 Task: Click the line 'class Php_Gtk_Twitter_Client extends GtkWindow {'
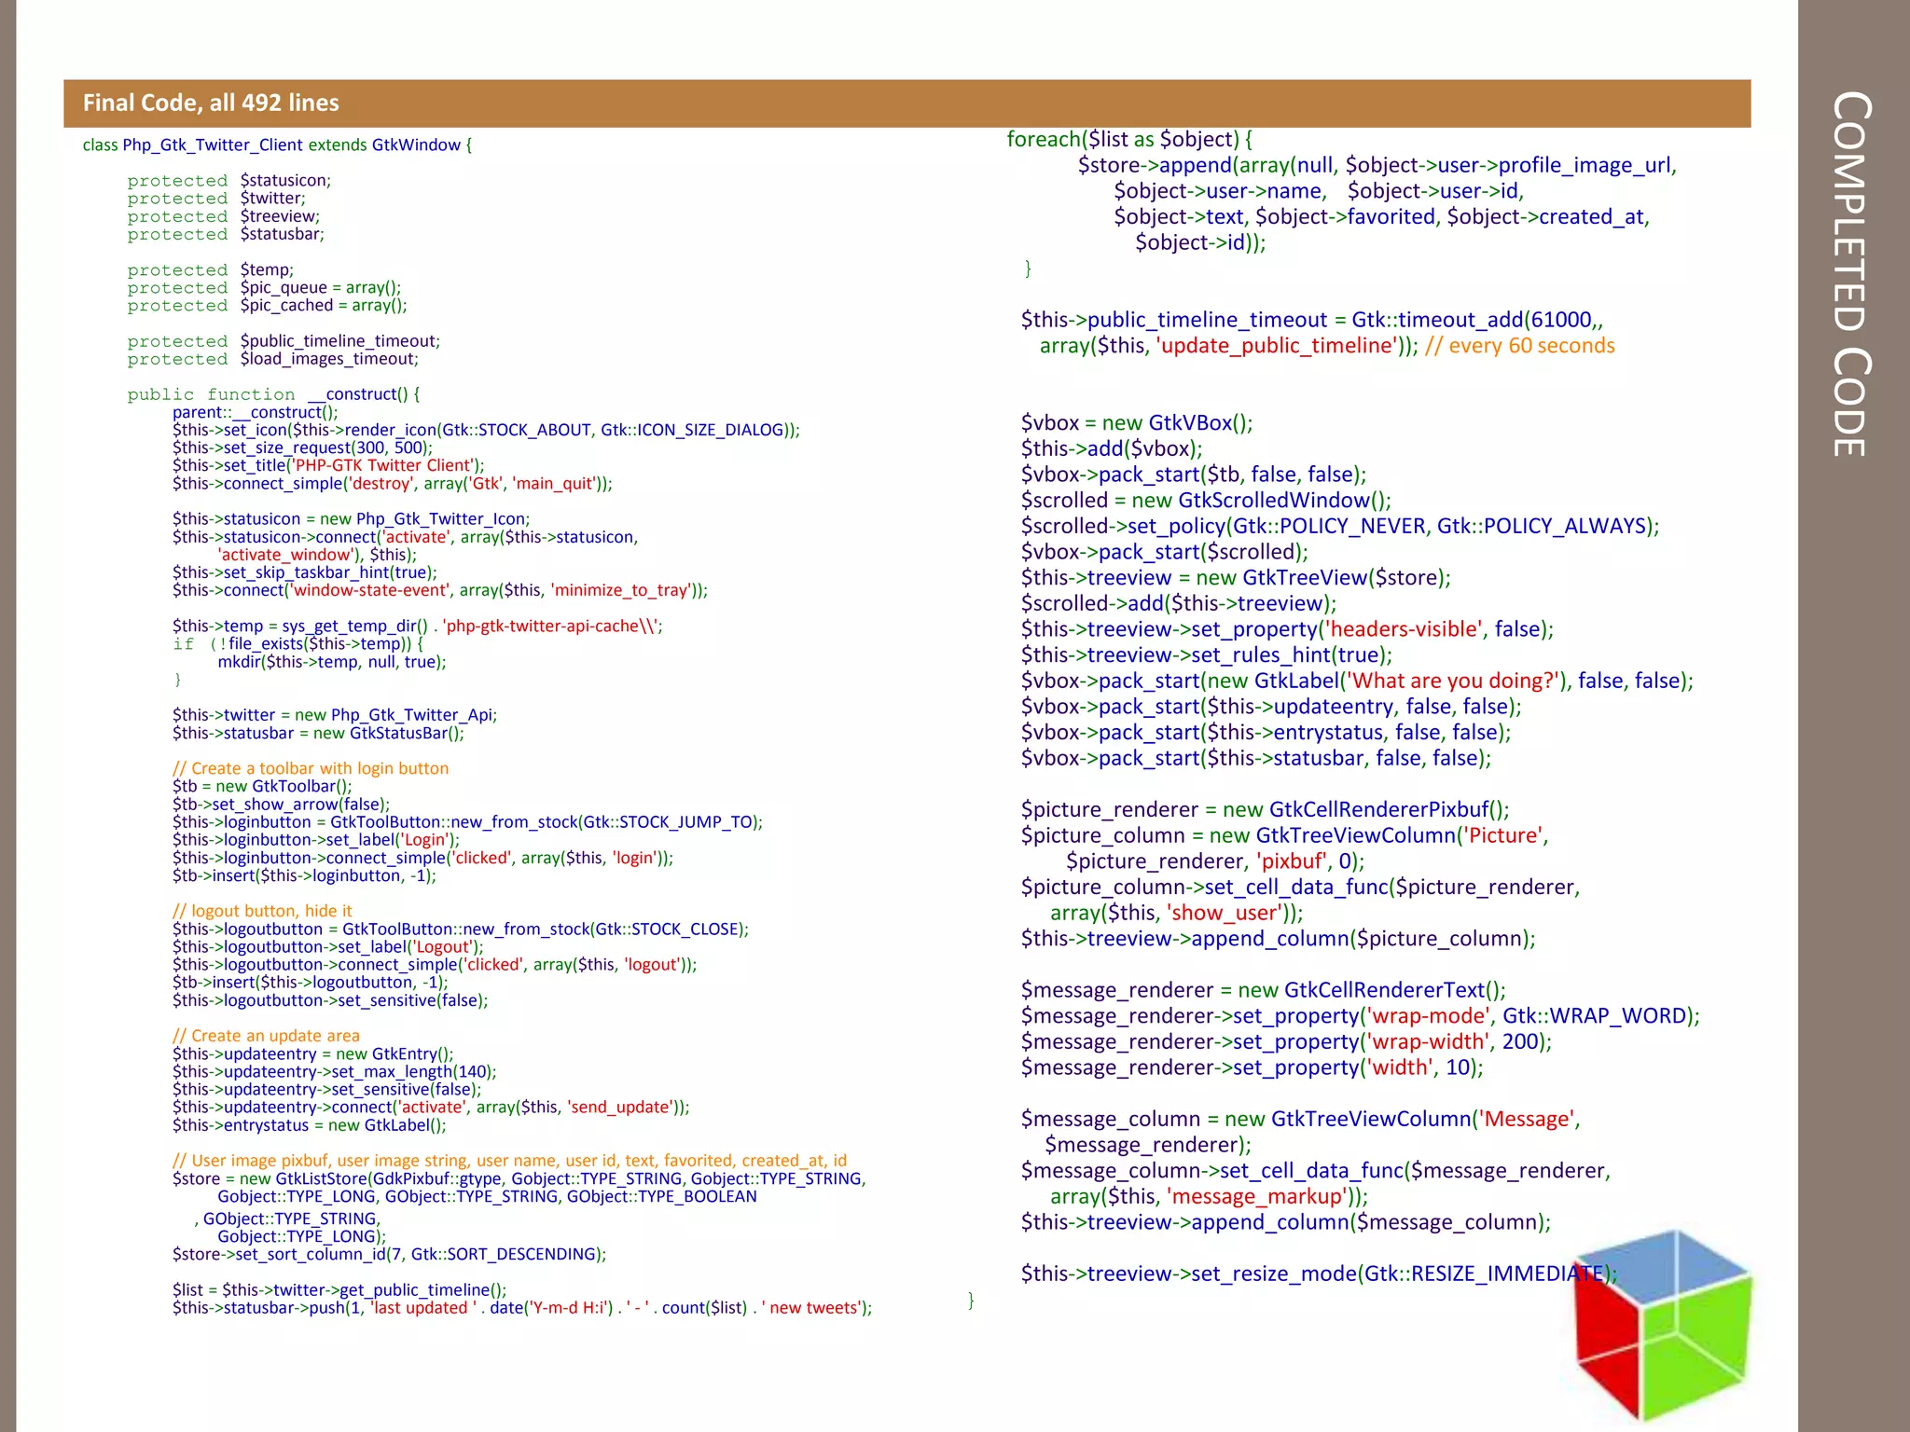pyautogui.click(x=277, y=145)
